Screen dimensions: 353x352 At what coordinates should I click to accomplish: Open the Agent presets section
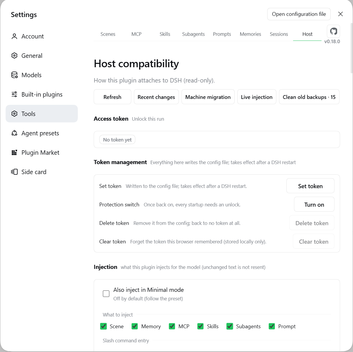tap(42, 133)
